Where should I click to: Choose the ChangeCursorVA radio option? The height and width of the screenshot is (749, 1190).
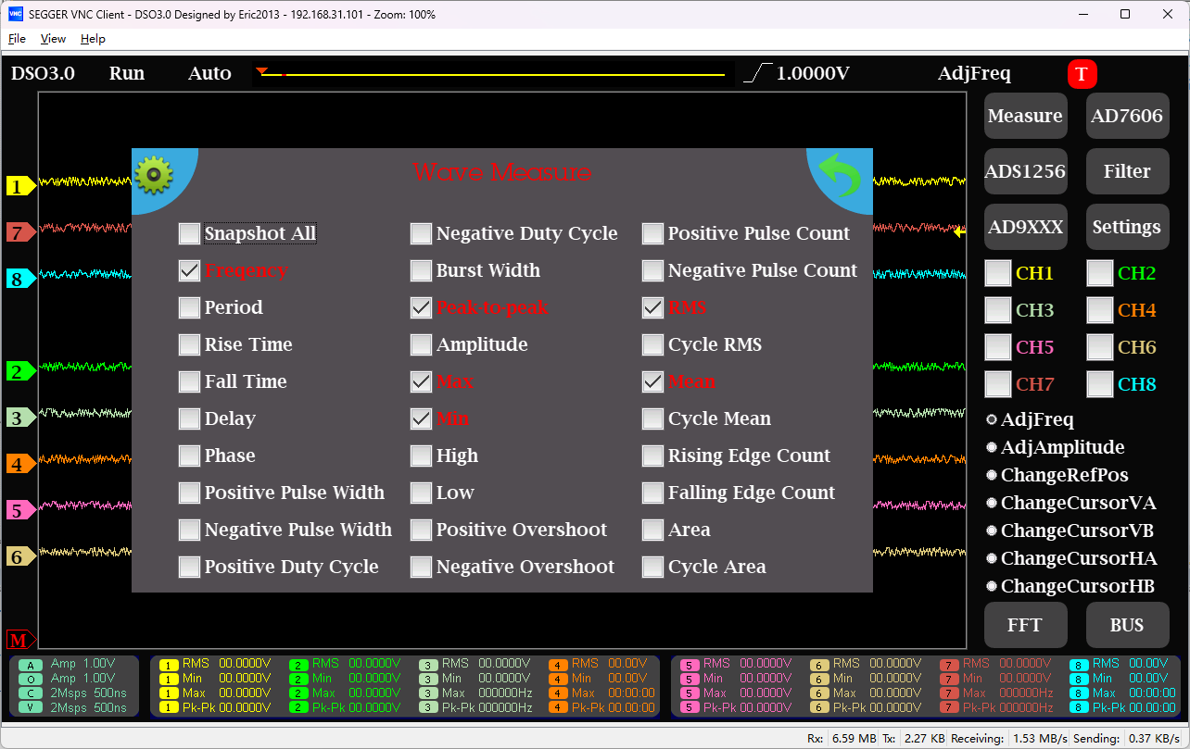pos(992,503)
